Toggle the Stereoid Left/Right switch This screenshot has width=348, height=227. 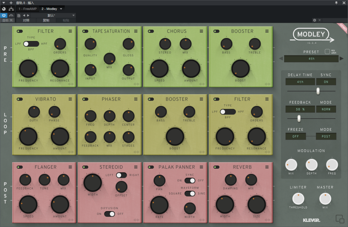click(121, 175)
